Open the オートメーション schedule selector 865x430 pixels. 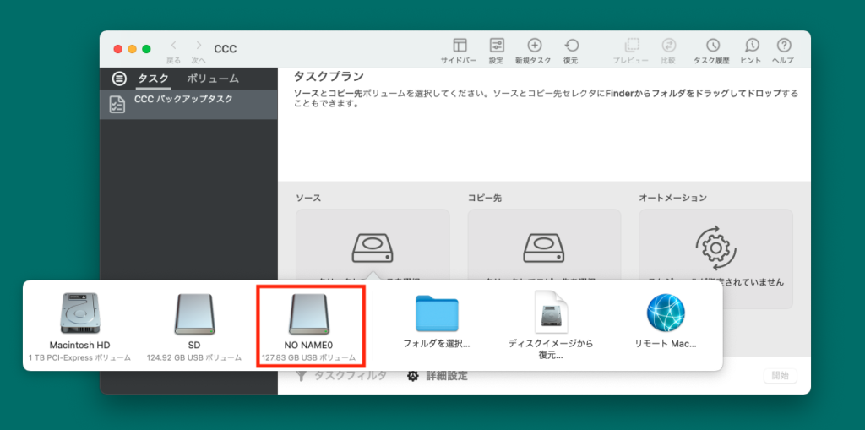(715, 259)
